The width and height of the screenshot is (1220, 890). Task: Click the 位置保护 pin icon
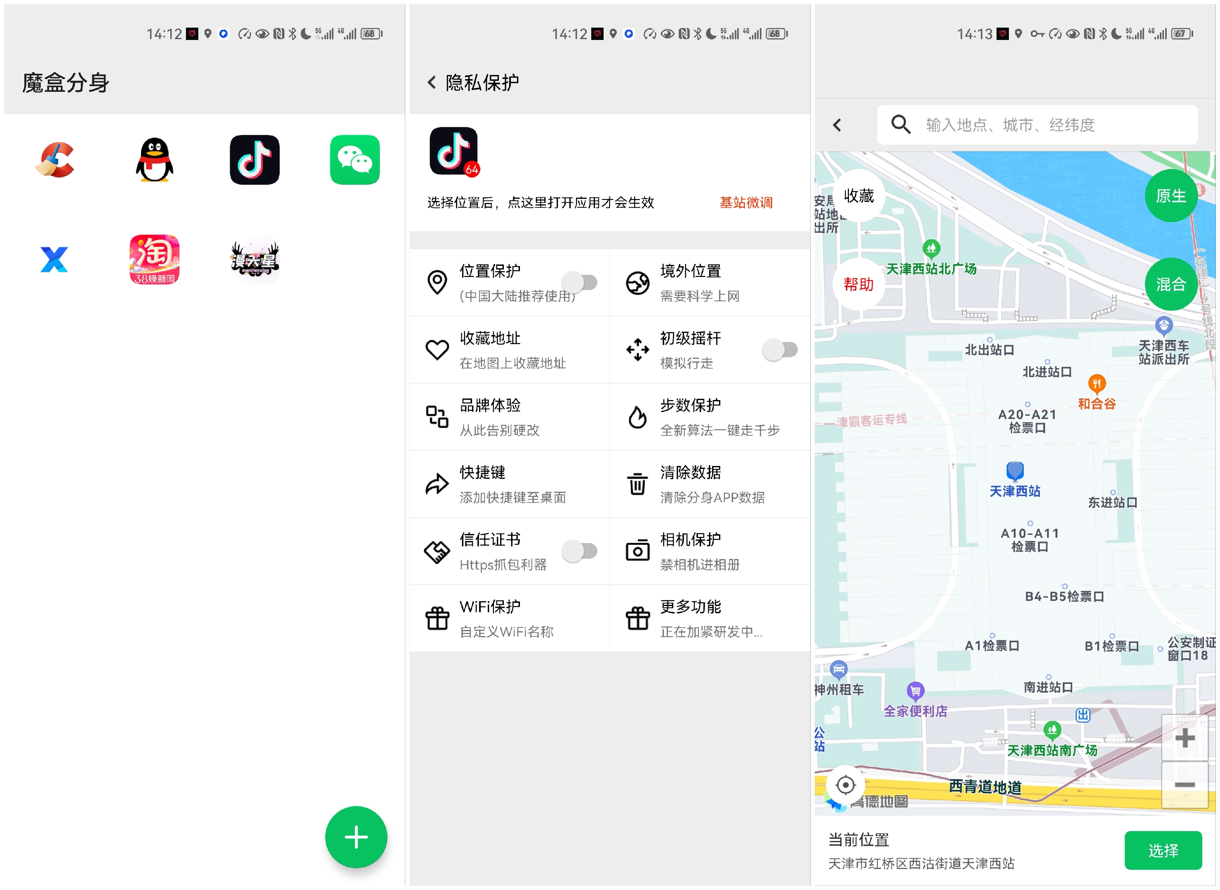click(x=437, y=282)
